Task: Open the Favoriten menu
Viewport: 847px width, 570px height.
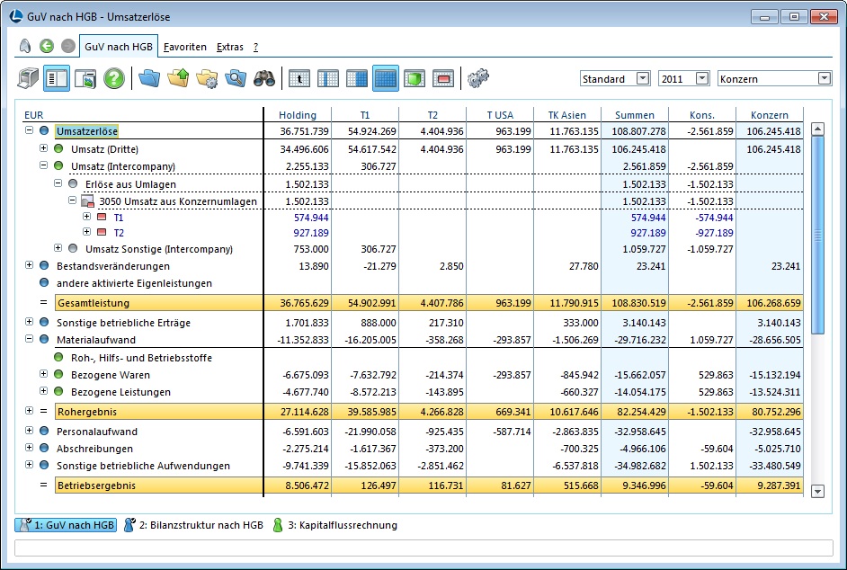Action: point(184,47)
